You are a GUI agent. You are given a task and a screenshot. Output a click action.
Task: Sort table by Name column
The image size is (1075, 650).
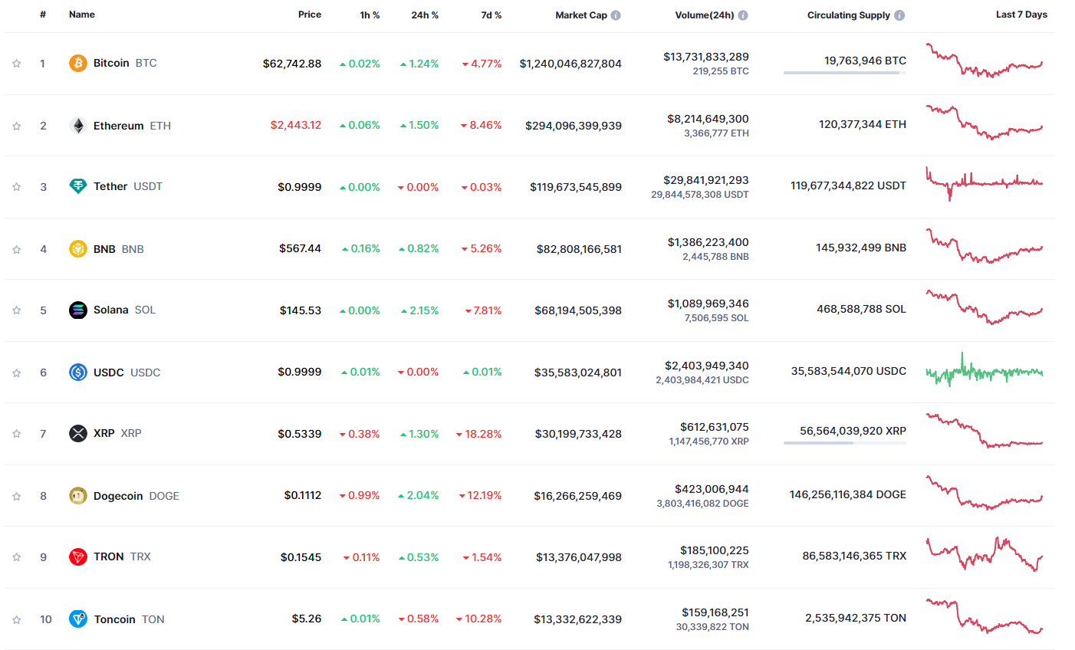pyautogui.click(x=82, y=15)
